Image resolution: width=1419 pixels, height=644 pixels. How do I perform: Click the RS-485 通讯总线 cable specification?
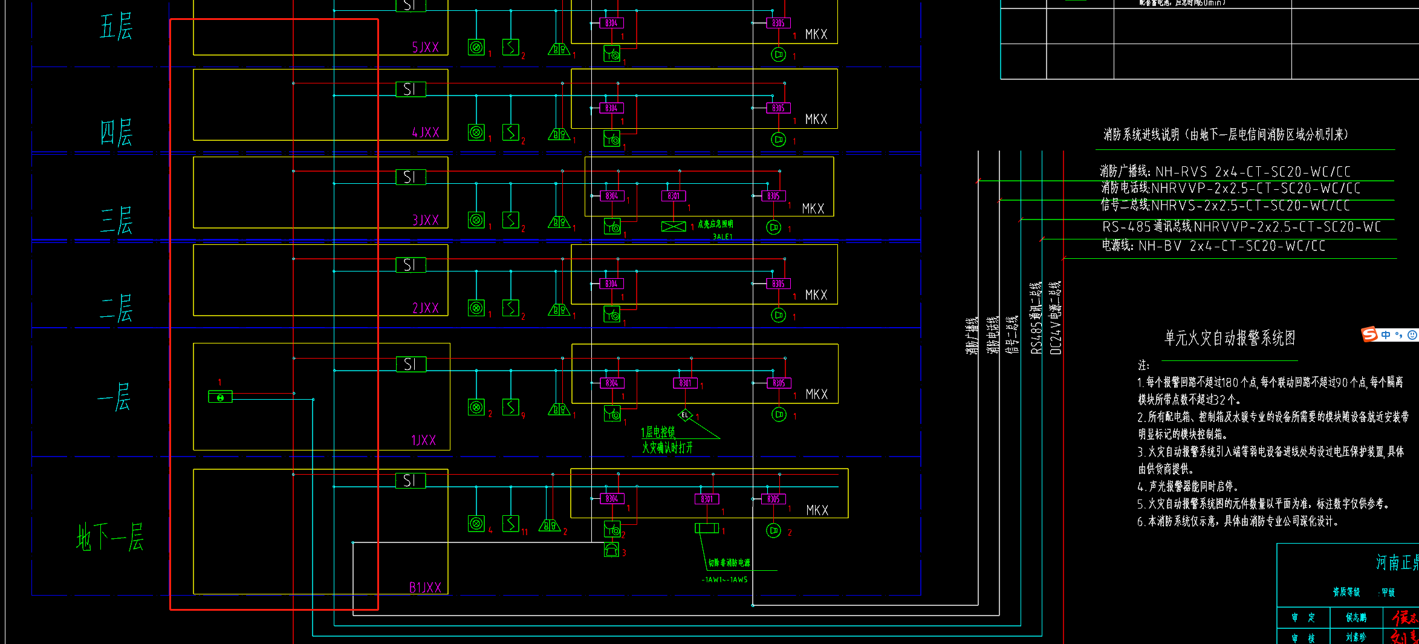(1242, 227)
